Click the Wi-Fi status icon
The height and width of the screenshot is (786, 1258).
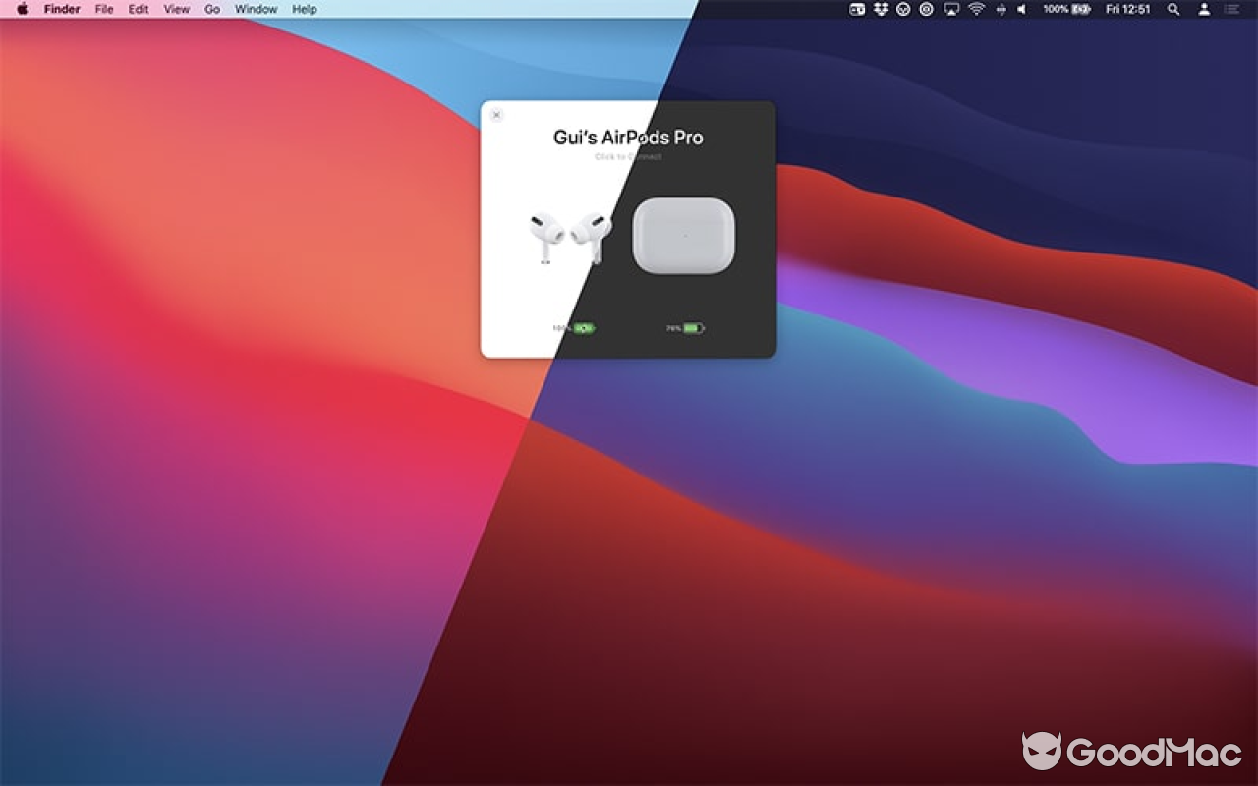pos(976,9)
